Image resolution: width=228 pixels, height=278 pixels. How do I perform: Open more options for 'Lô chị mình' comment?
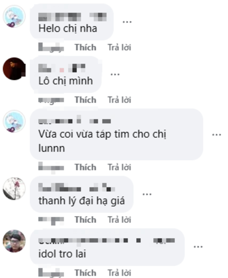(115, 75)
